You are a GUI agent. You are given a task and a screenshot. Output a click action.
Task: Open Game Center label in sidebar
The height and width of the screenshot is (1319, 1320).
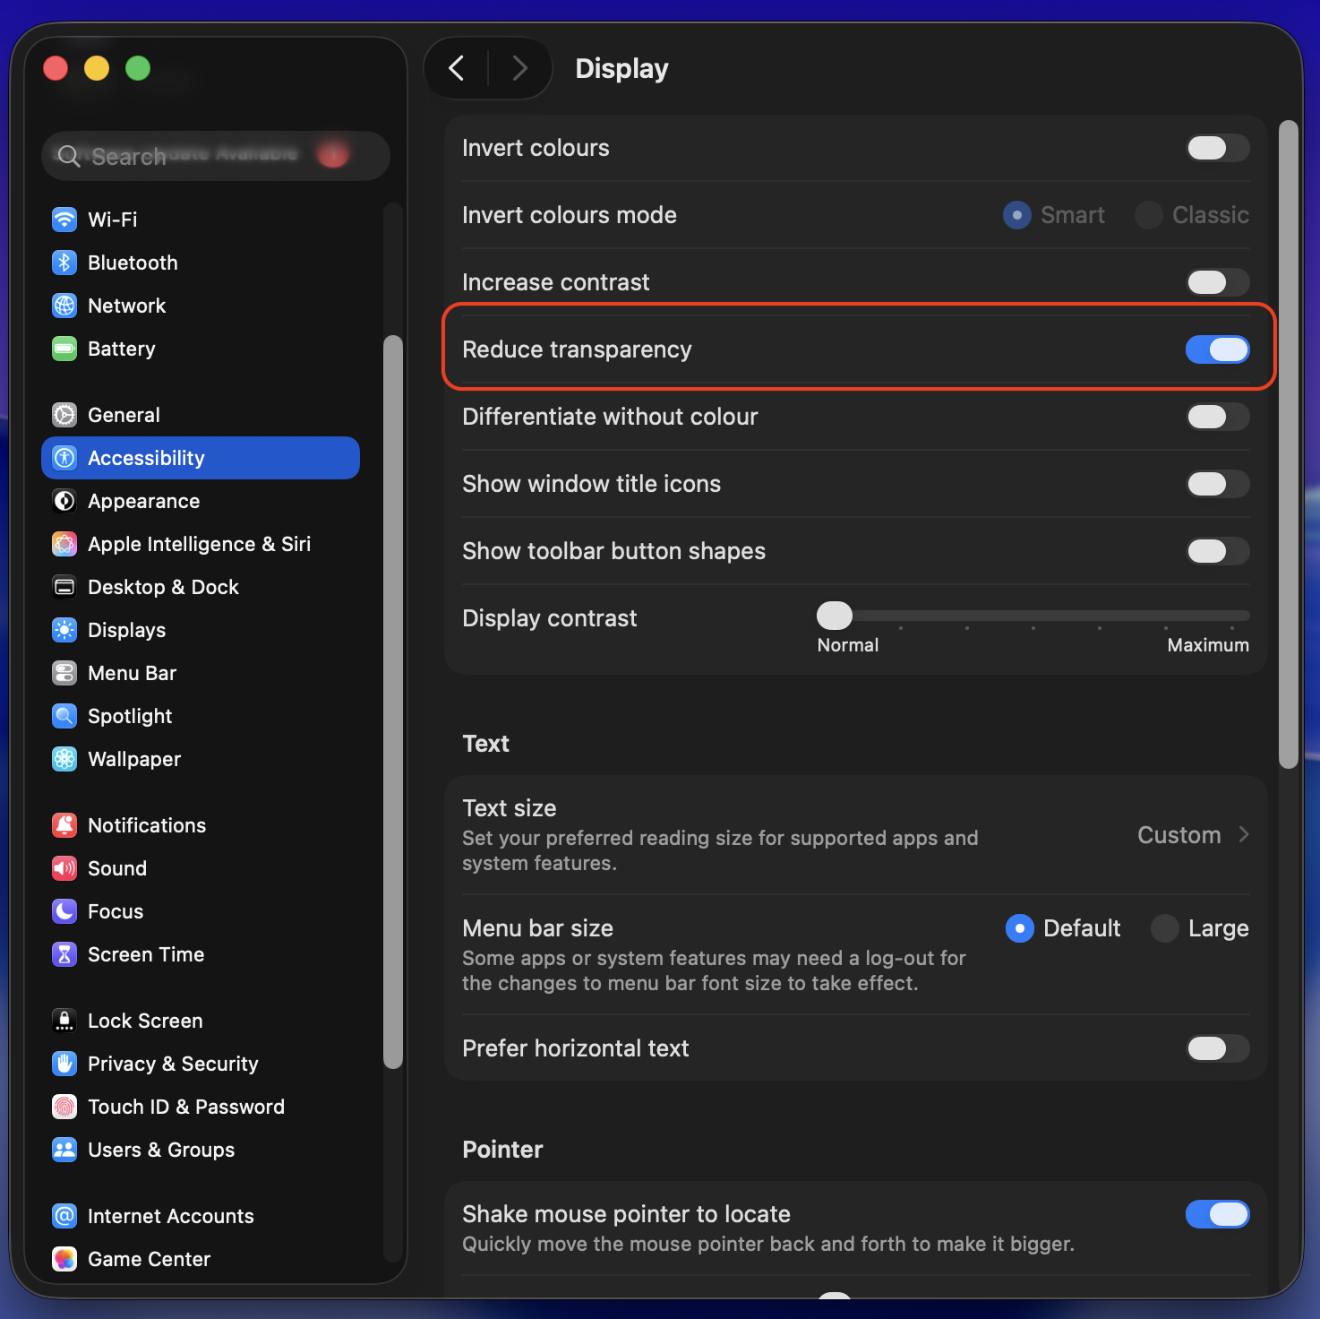tap(150, 1259)
